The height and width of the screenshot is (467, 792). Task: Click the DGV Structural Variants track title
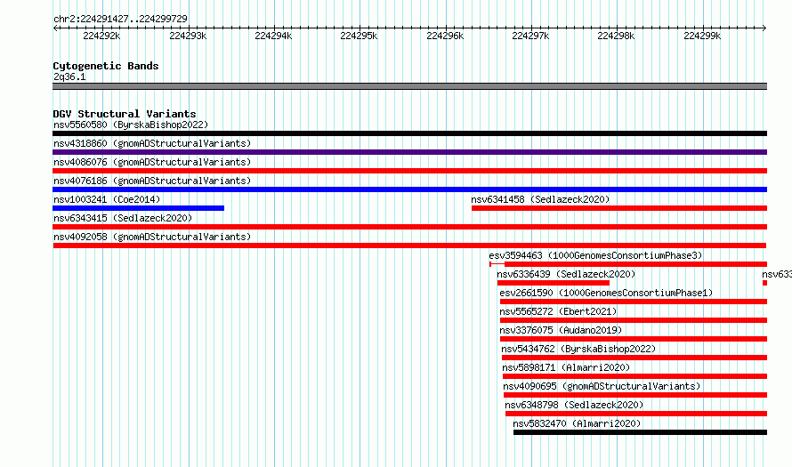(x=125, y=114)
